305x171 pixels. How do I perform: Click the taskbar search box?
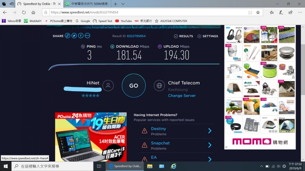coord(53,166)
